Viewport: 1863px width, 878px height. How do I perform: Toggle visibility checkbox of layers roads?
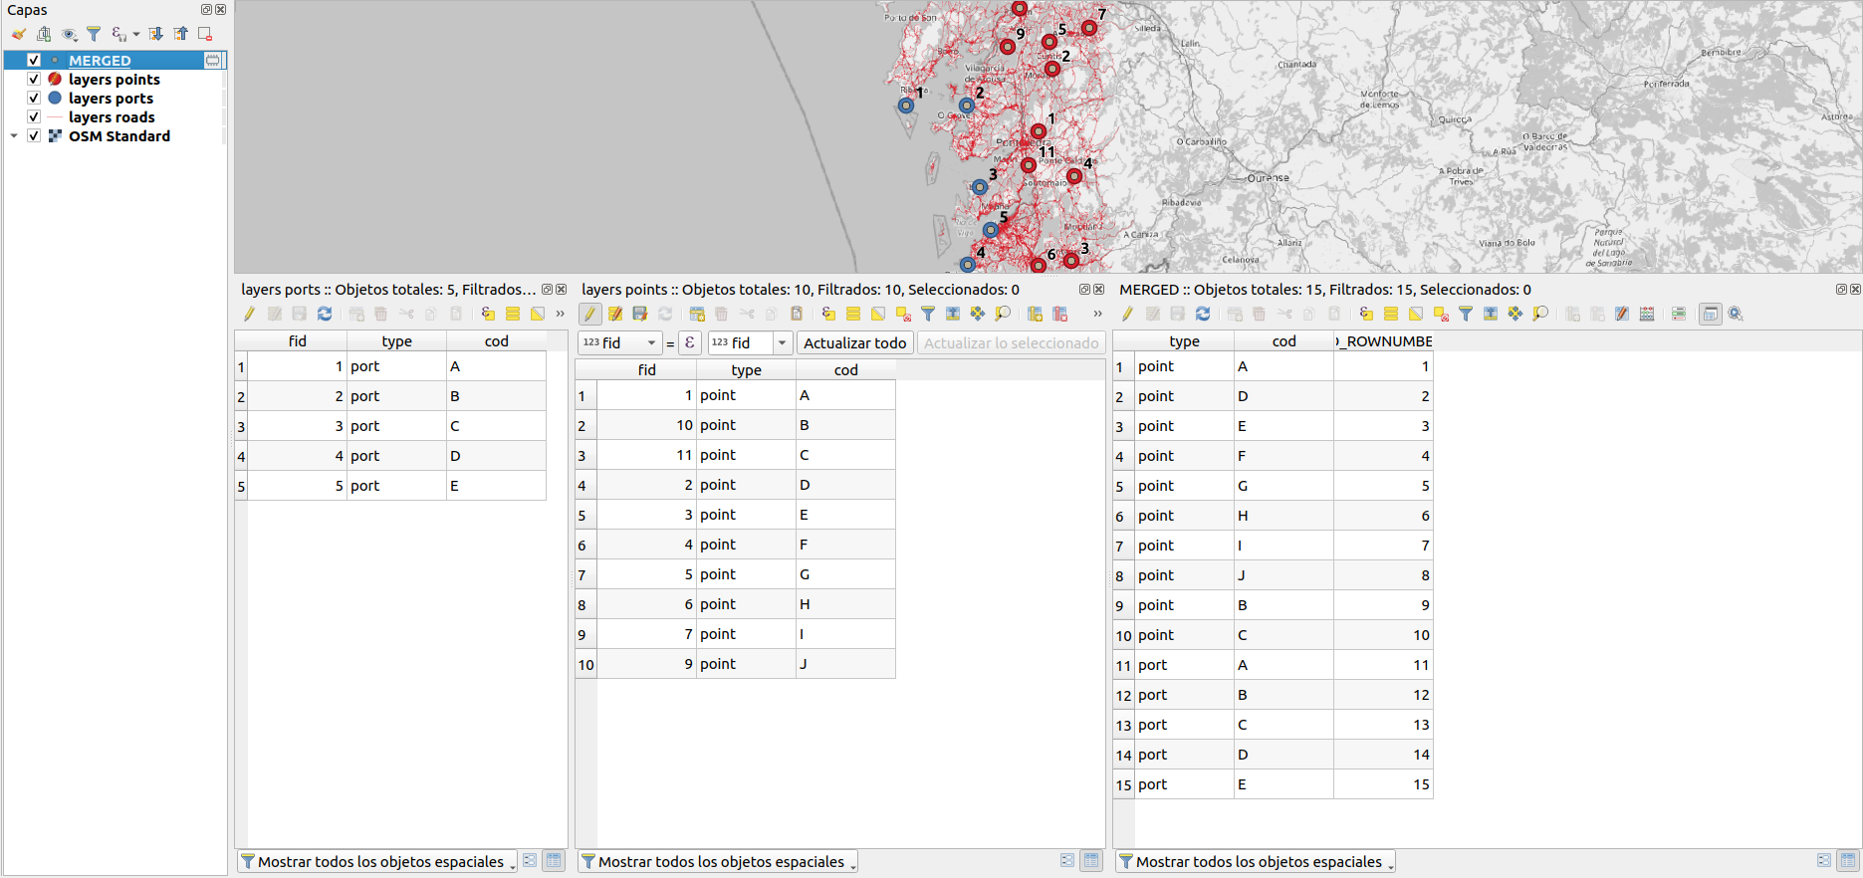[x=34, y=116]
